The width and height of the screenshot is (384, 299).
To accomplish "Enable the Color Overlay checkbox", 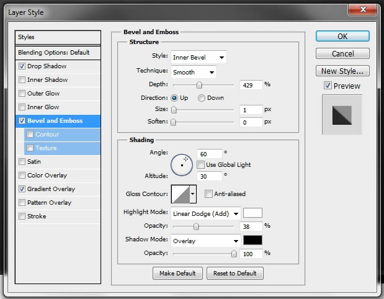I will pos(22,176).
